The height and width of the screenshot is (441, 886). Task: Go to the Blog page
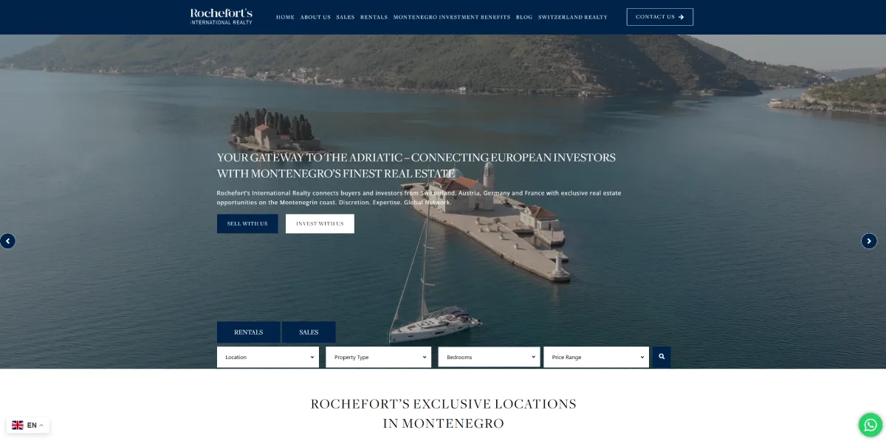coord(523,17)
